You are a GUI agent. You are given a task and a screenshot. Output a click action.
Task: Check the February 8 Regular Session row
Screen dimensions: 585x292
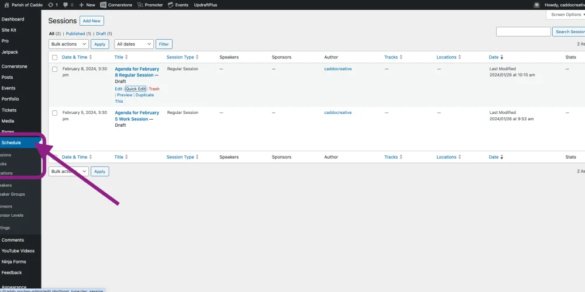click(x=54, y=69)
